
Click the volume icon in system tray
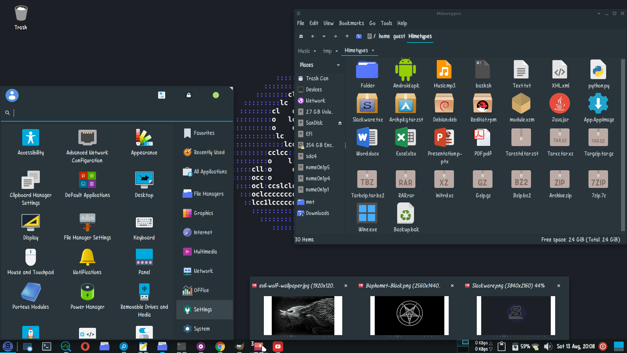548,346
